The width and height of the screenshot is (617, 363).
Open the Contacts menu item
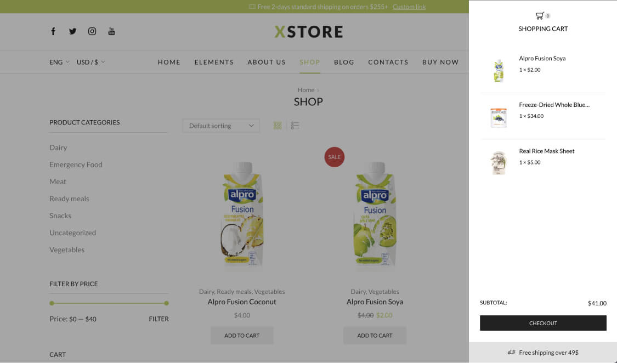point(388,62)
